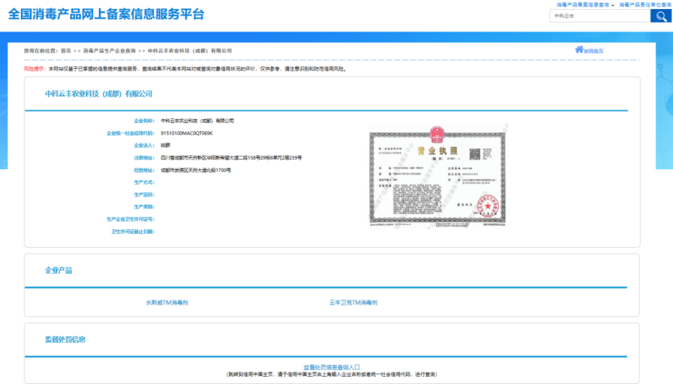Open 消毒产品生产企业查询 in the breadcrumb
Viewport: 673px width, 388px height.
[109, 51]
